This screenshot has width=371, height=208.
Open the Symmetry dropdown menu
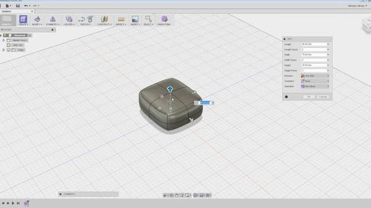coord(53,24)
